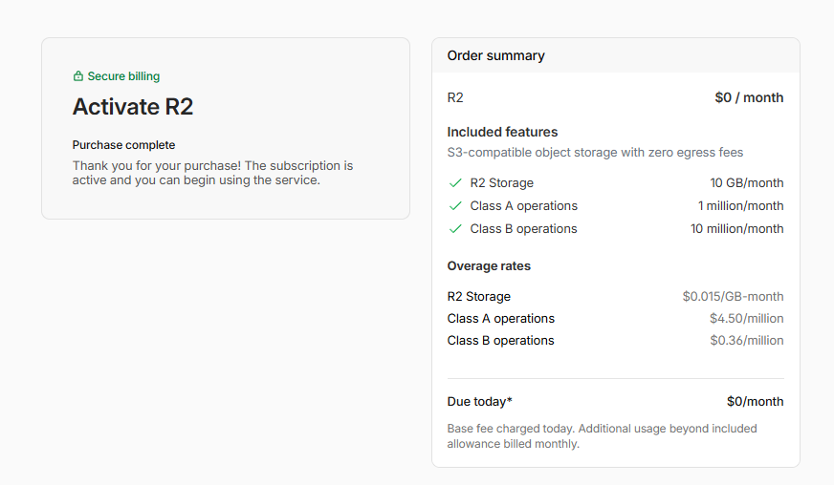The image size is (834, 485).
Task: Select the '$0.015/GB-month' rate
Action: 733,296
